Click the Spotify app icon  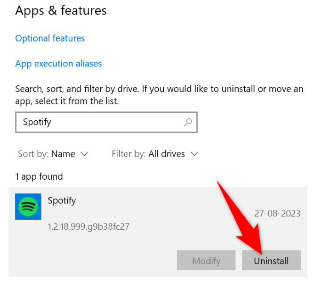tap(28, 207)
